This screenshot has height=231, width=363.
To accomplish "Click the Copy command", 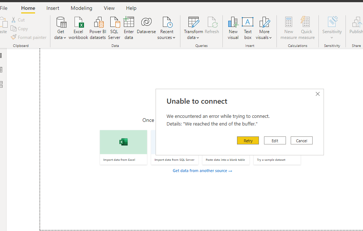I will (x=19, y=29).
